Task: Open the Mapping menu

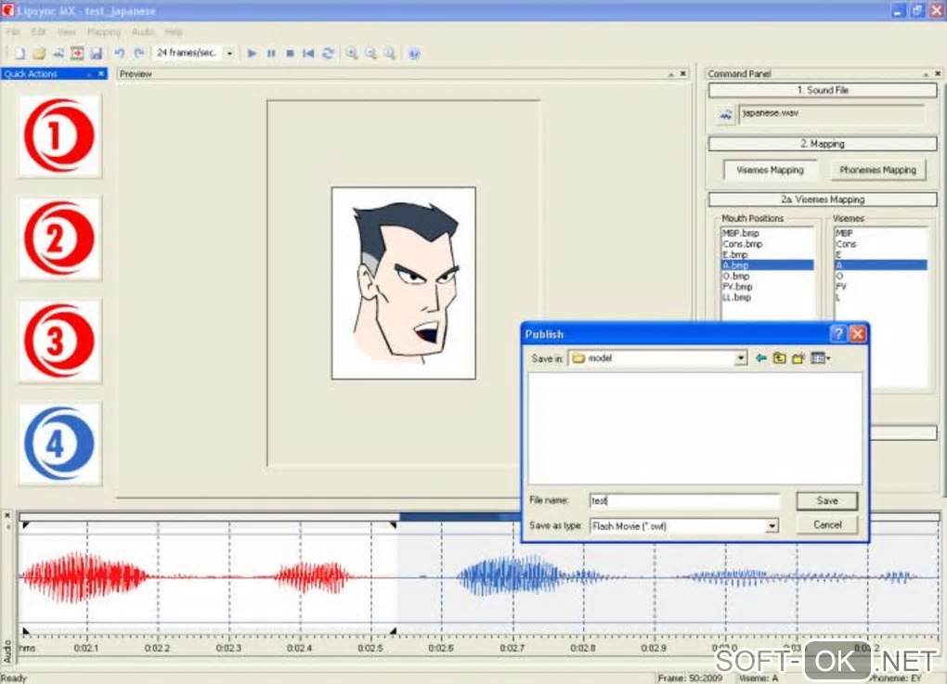Action: tap(103, 32)
